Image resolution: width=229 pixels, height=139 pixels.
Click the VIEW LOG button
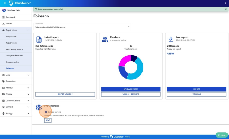pos(197,95)
